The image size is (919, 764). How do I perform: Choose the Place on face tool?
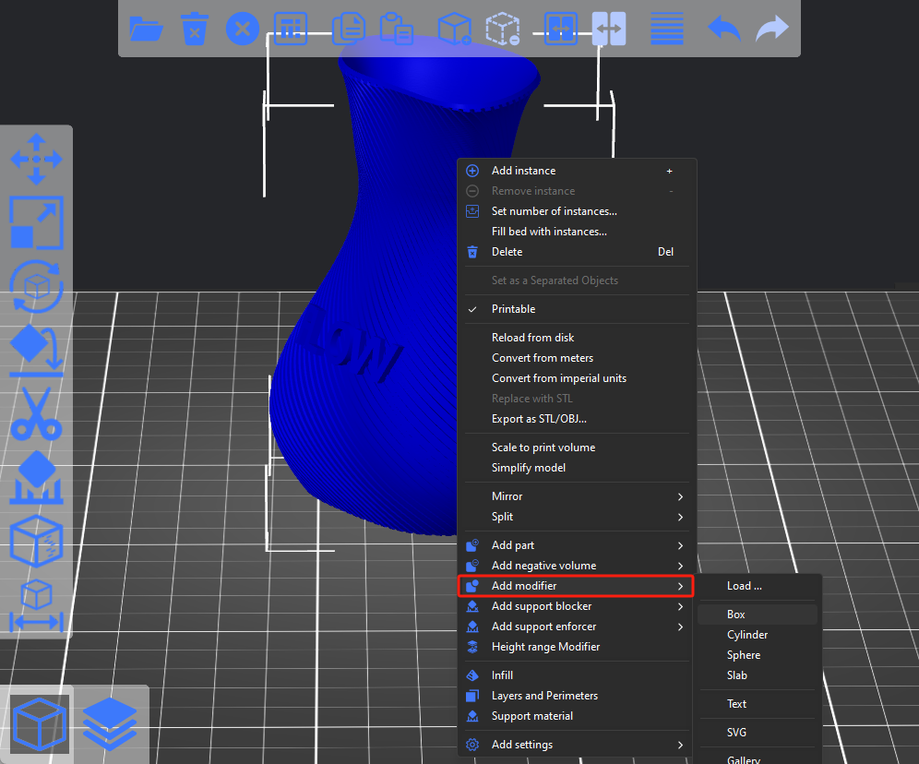click(36, 349)
